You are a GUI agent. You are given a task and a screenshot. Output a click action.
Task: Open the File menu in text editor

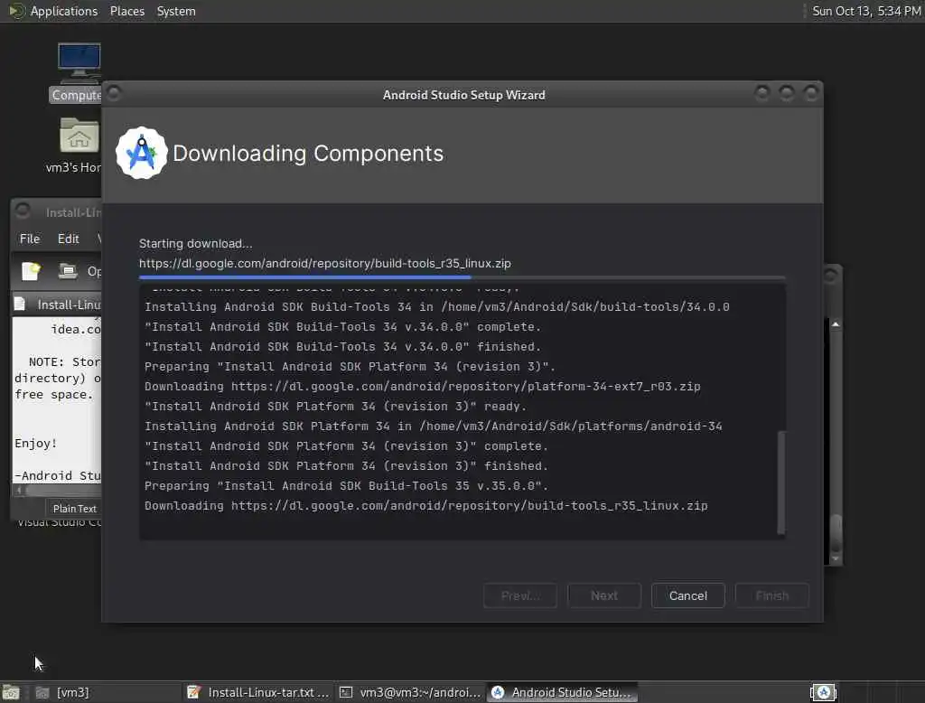click(30, 239)
